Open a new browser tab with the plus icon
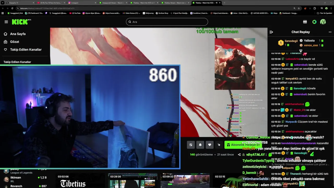The image size is (334, 188). coord(224,3)
